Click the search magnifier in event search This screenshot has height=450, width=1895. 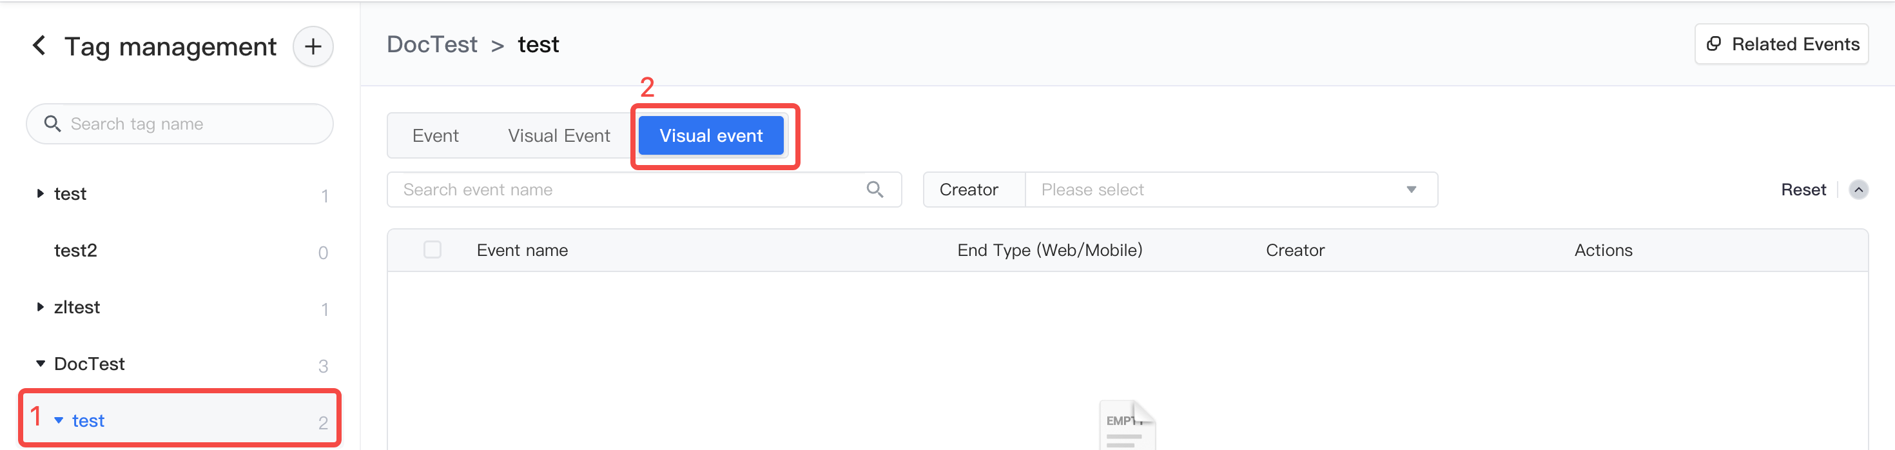coord(875,190)
